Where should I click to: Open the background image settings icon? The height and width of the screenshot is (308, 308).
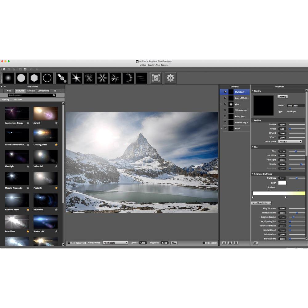[156, 78]
